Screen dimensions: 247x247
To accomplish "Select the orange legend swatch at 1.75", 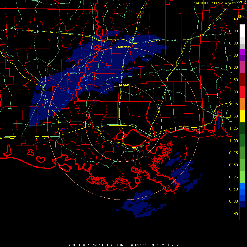I will click(242, 104).
